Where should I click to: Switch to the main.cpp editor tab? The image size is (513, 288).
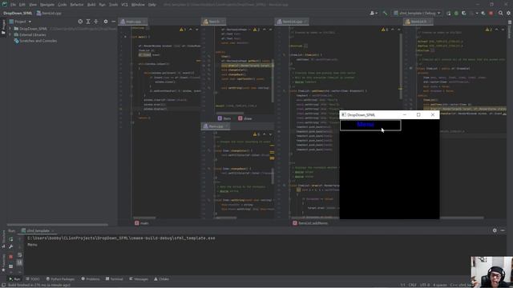(x=133, y=22)
